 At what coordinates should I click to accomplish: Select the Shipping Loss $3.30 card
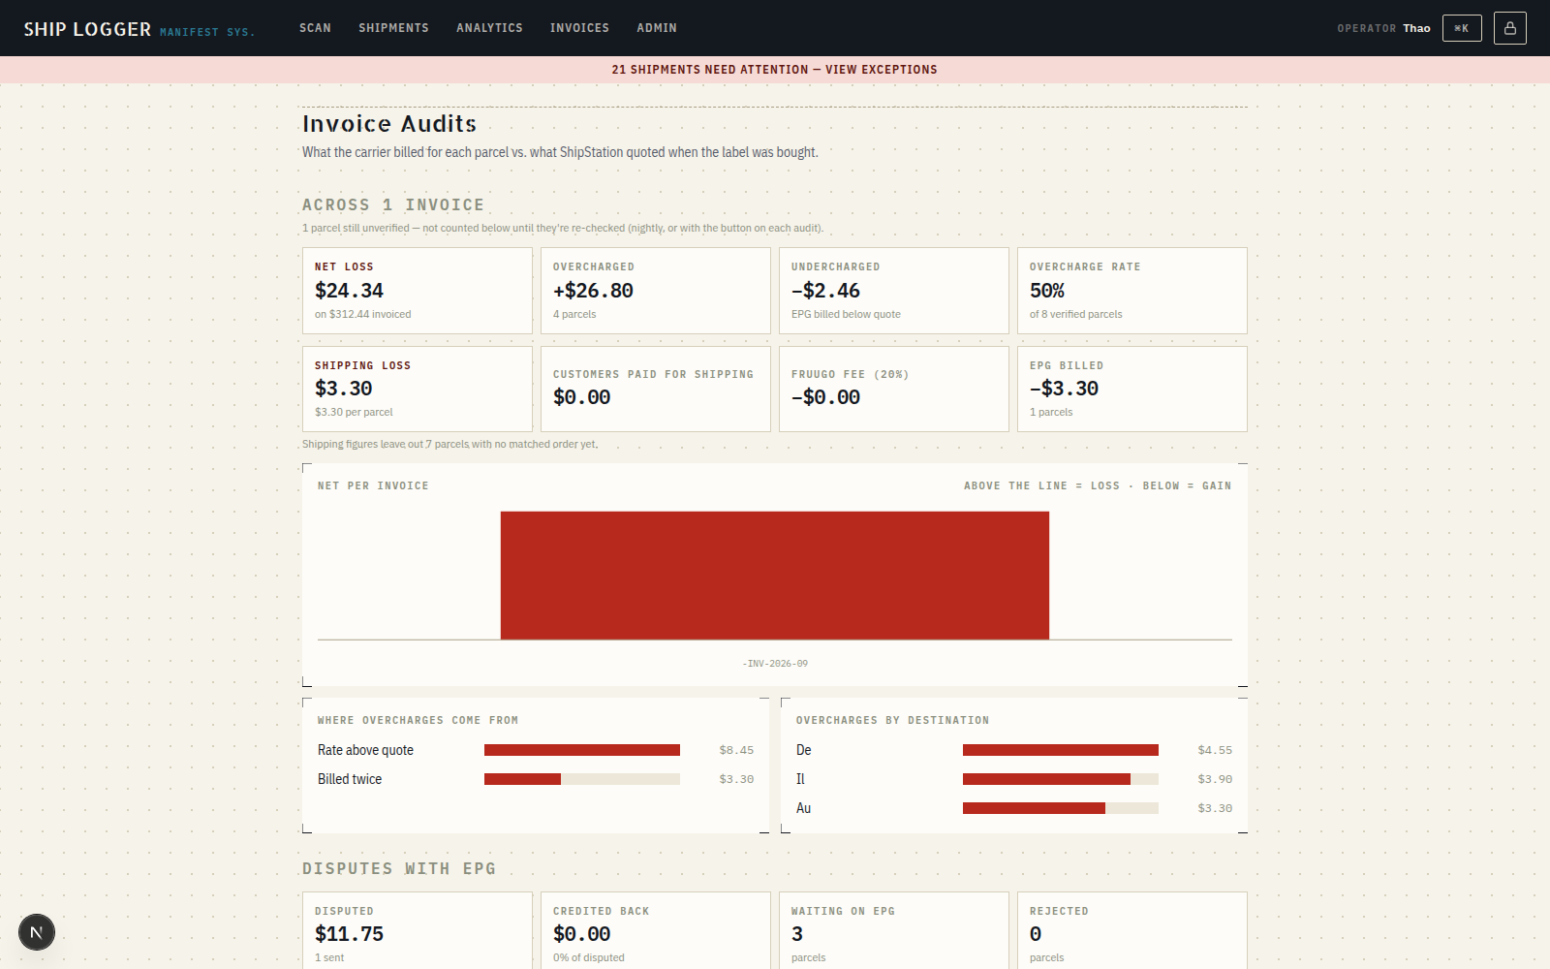[x=418, y=389]
